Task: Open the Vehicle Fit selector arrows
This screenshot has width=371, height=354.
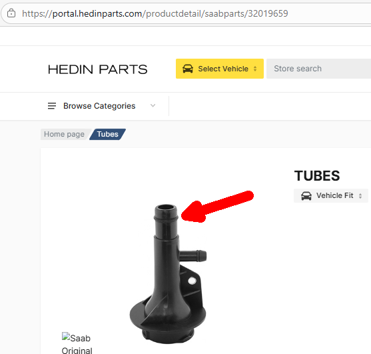Action: [360, 196]
